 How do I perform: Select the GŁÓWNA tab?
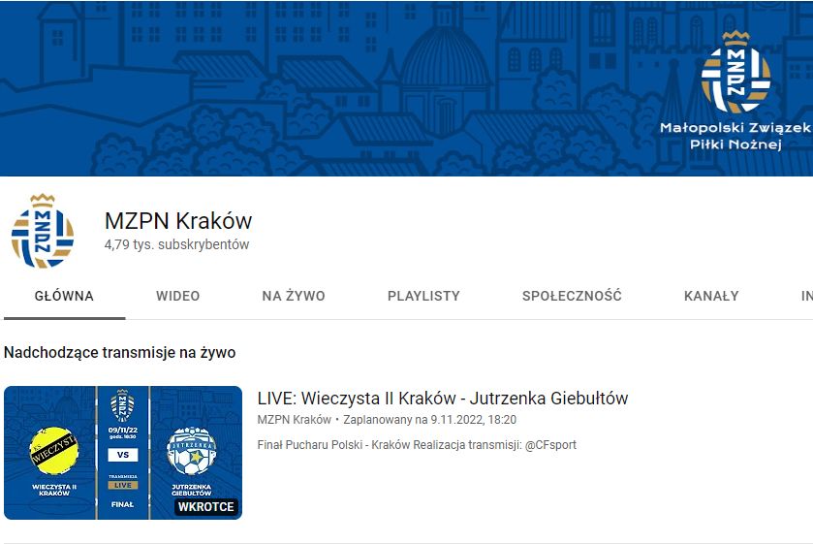(64, 297)
